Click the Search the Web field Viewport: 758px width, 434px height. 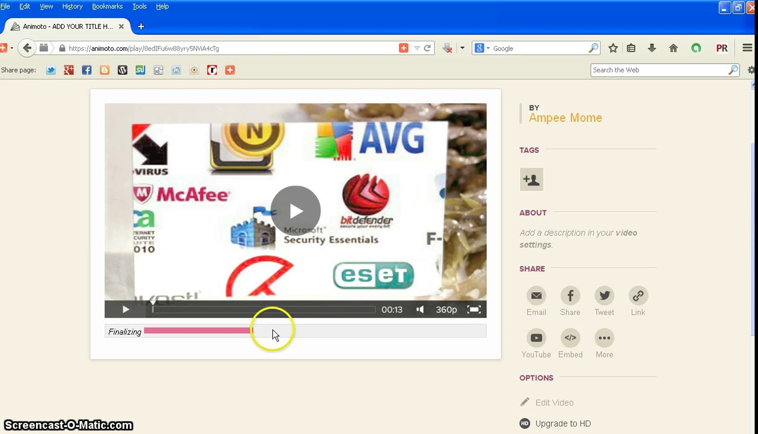(x=660, y=70)
